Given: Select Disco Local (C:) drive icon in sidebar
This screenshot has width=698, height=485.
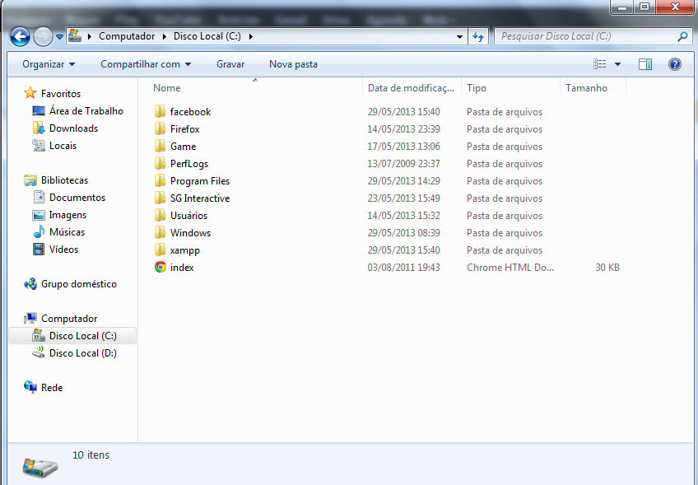Looking at the screenshot, I should coord(39,335).
